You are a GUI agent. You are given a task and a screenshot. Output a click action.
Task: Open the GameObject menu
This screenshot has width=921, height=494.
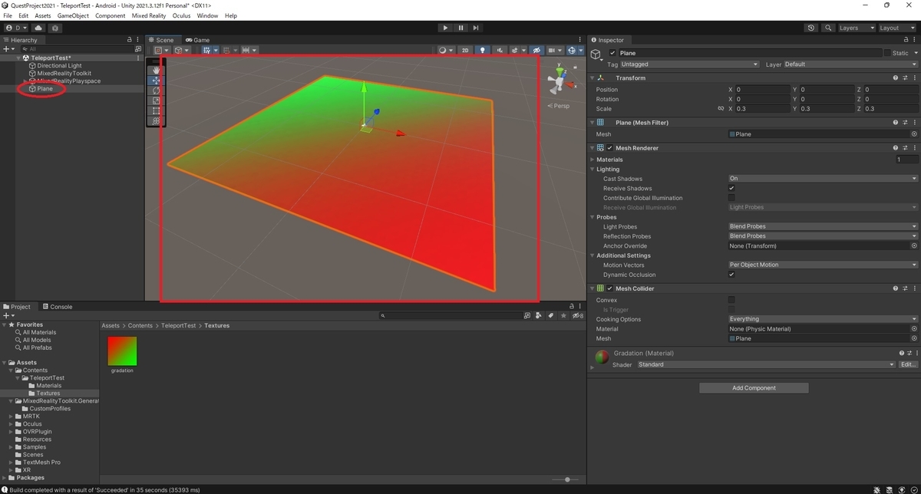[x=73, y=15]
